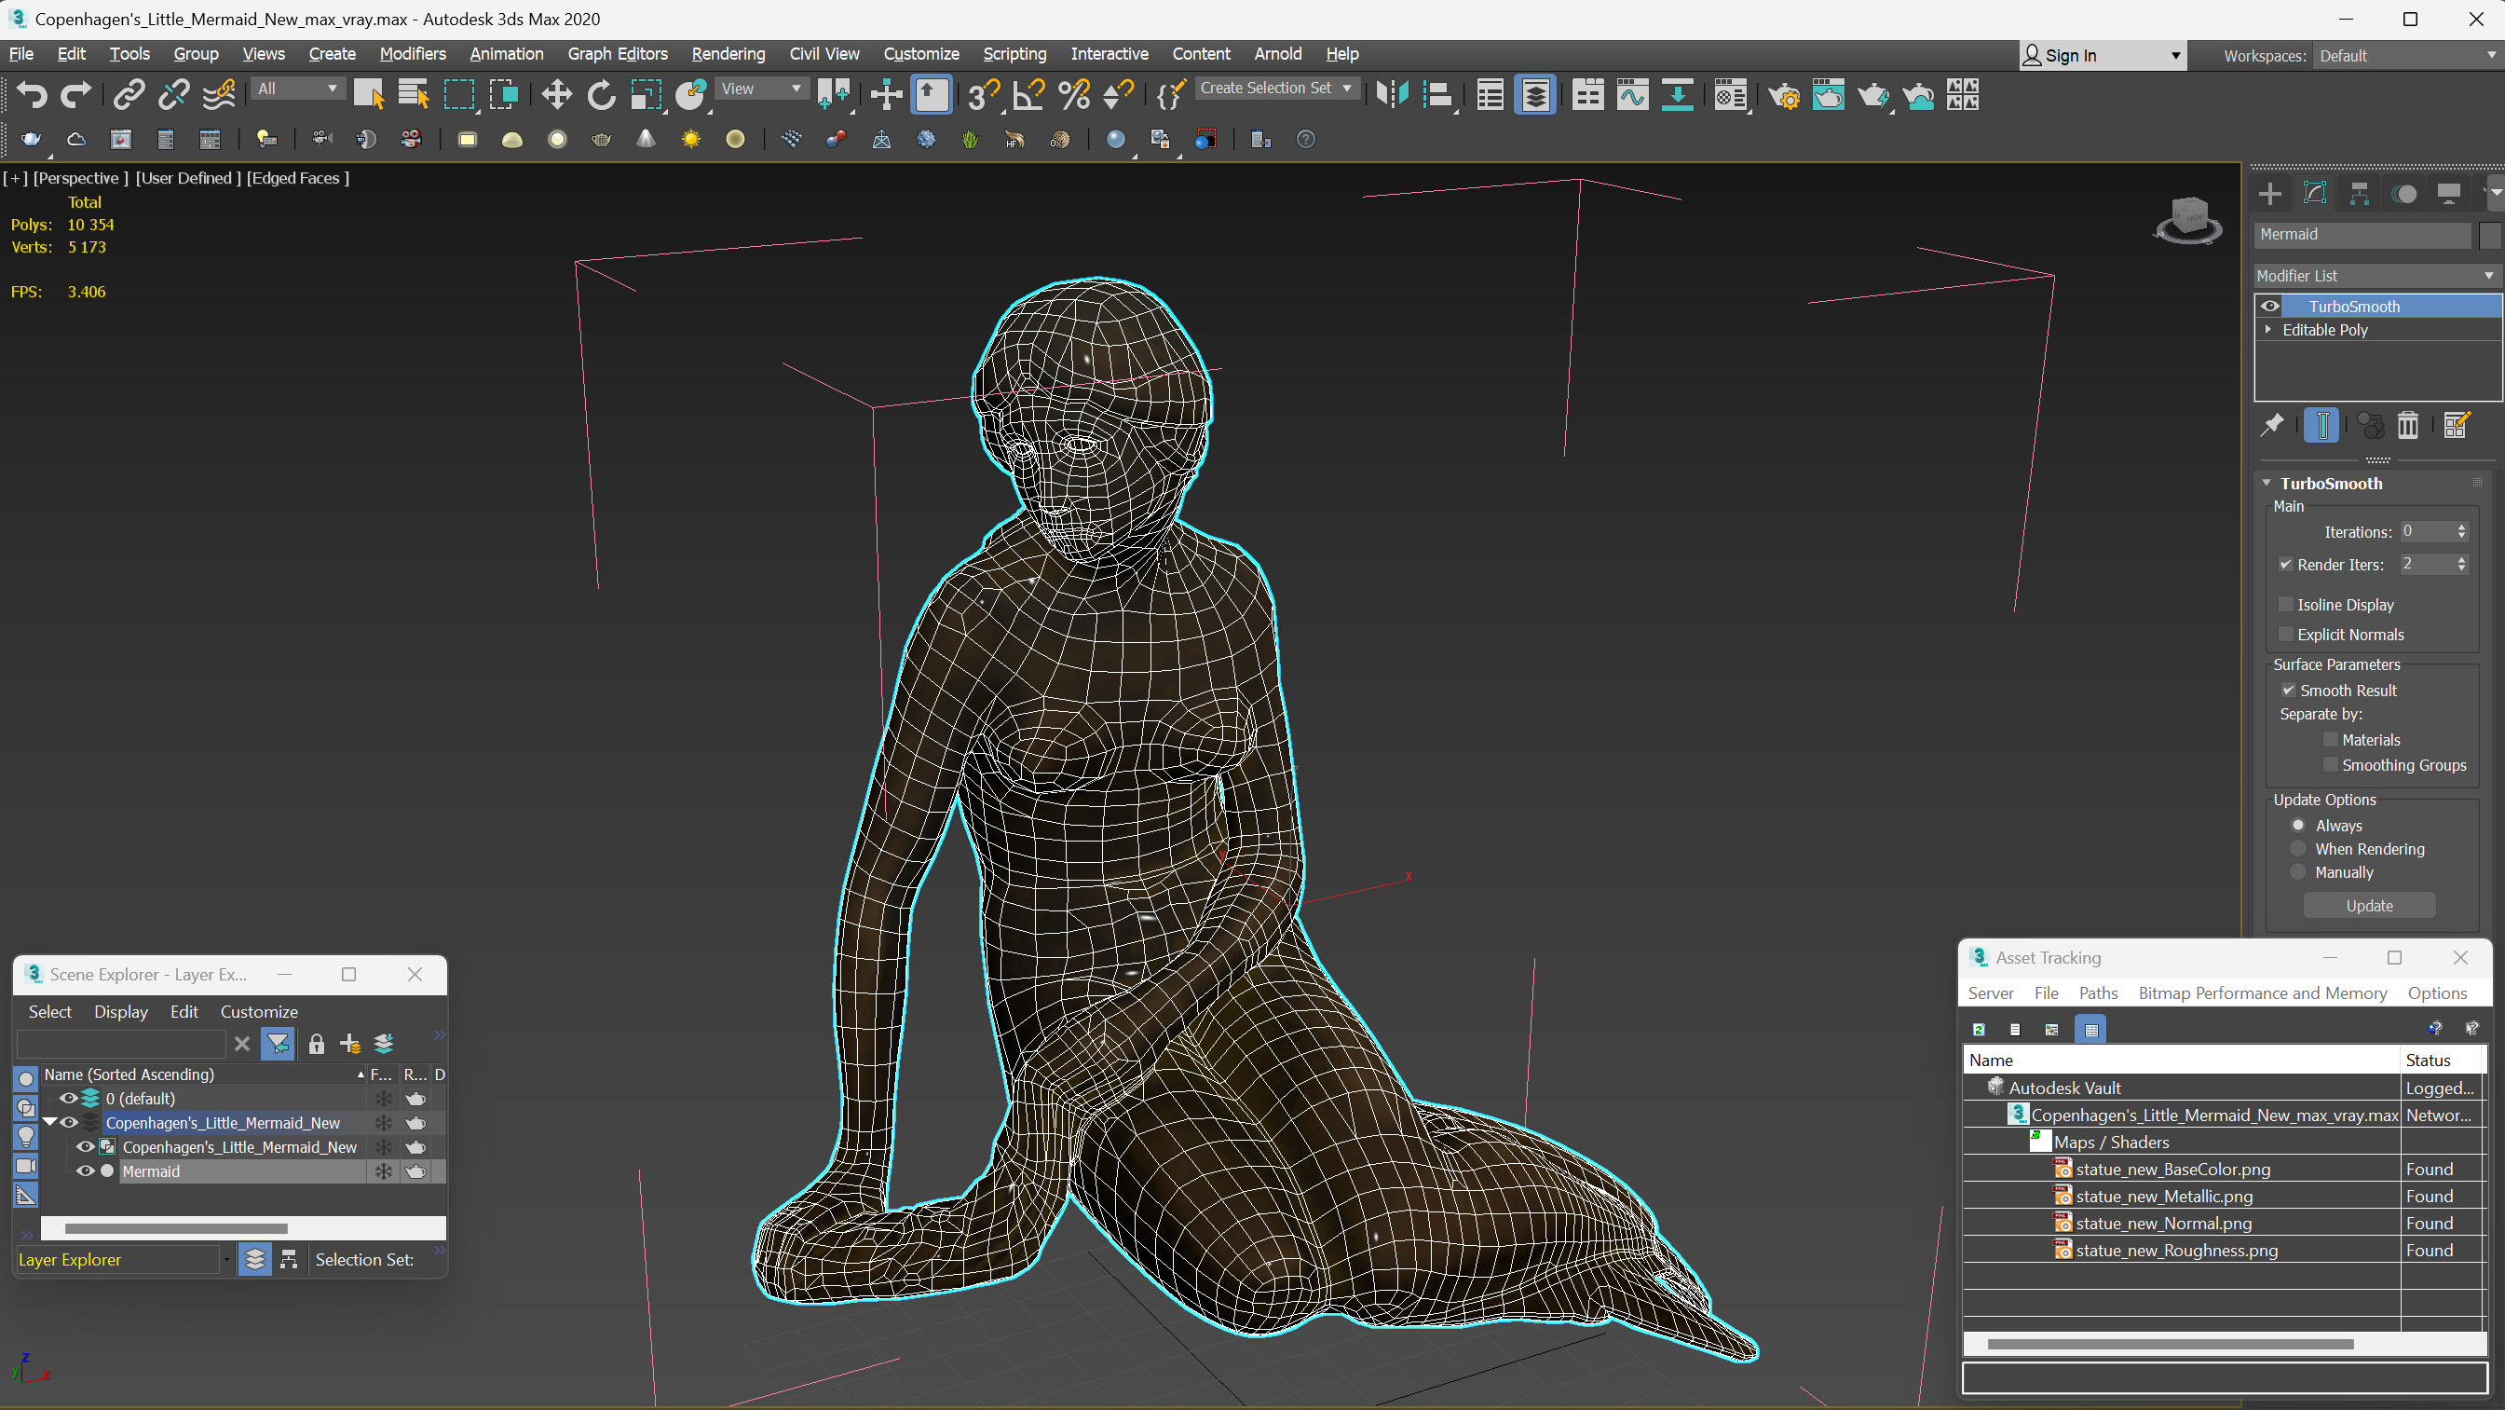
Task: Switch to the Display command panel tab
Action: (2448, 194)
